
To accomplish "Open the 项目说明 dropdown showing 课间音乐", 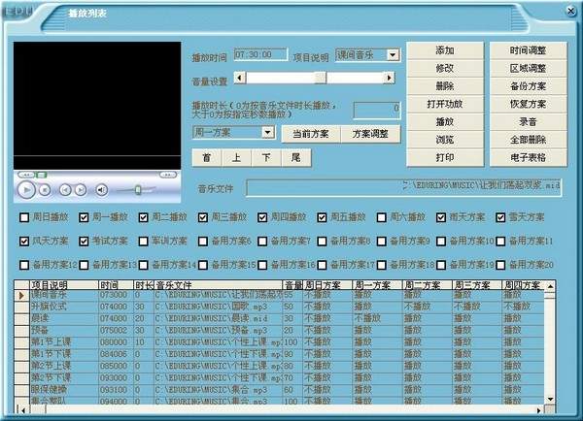I will coord(393,55).
